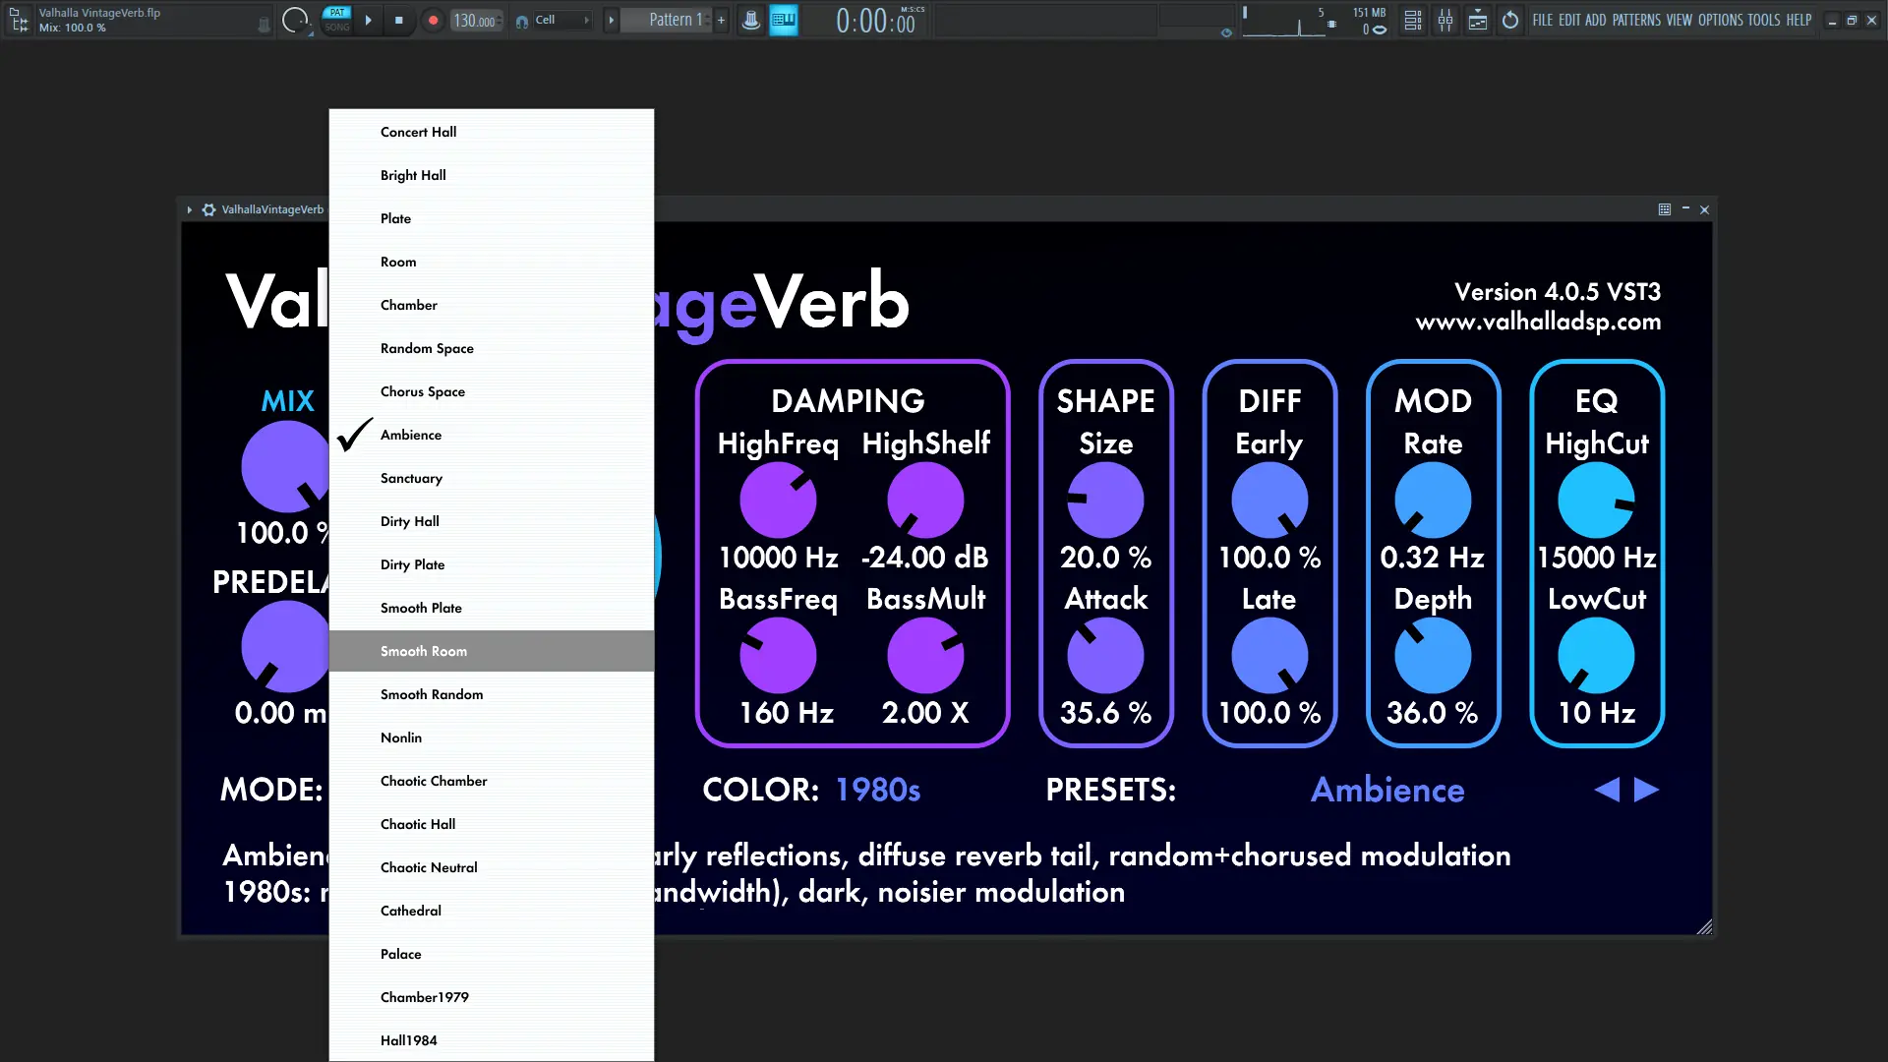1888x1062 pixels.
Task: Open the mixer icon in toolbar
Action: (1445, 20)
